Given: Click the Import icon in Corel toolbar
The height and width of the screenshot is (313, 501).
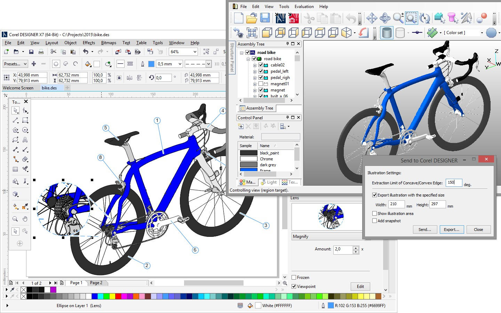Looking at the screenshot, I should (118, 52).
